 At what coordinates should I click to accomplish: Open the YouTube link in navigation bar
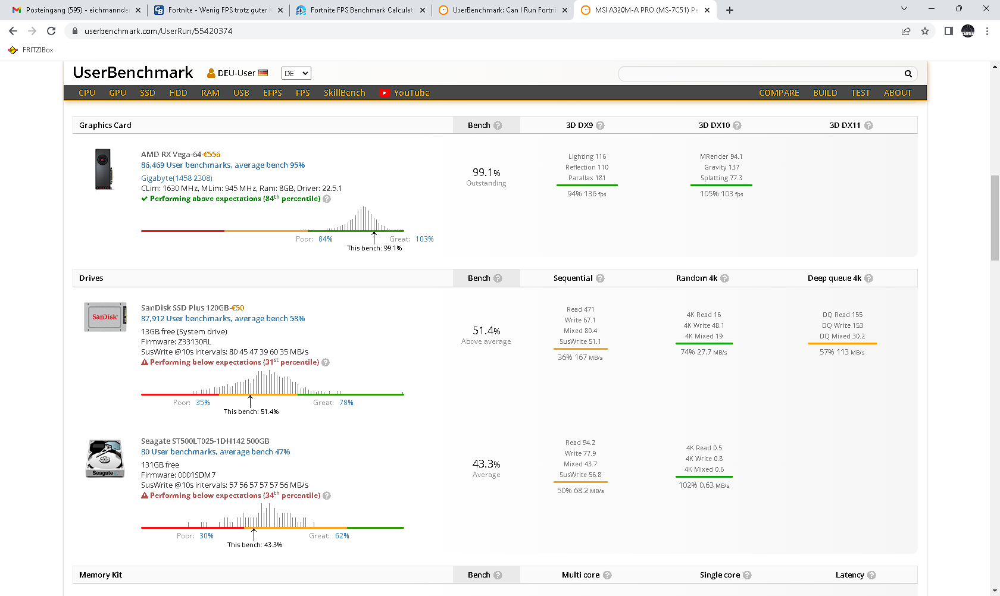(405, 93)
